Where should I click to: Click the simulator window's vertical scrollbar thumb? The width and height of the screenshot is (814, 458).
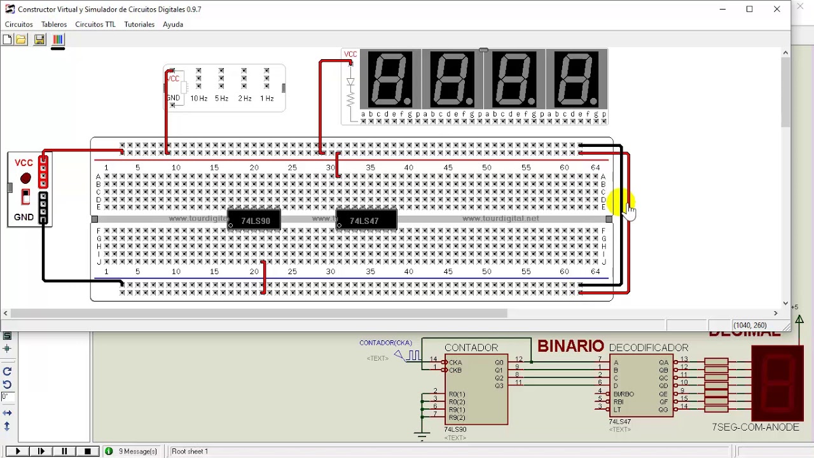click(785, 91)
